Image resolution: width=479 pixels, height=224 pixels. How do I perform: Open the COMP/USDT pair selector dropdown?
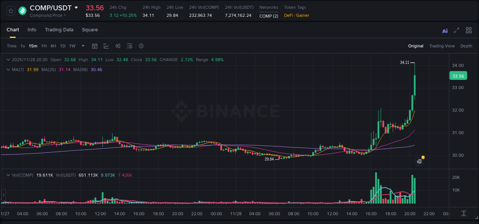76,7
